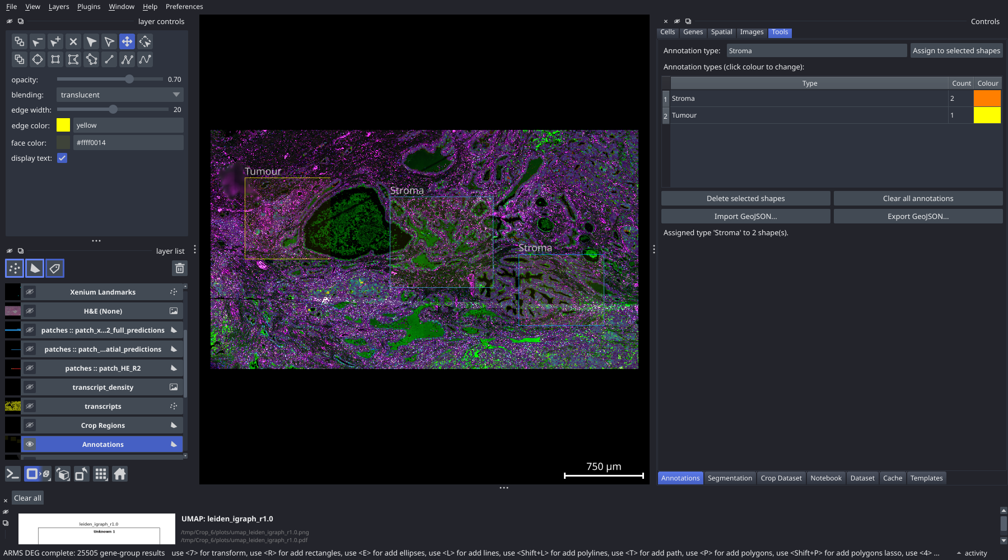Click the face color #ffff0014 field
This screenshot has width=1008, height=560.
128,142
